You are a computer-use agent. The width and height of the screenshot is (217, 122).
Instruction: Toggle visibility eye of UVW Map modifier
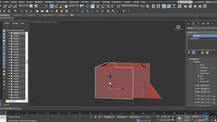click(x=189, y=36)
